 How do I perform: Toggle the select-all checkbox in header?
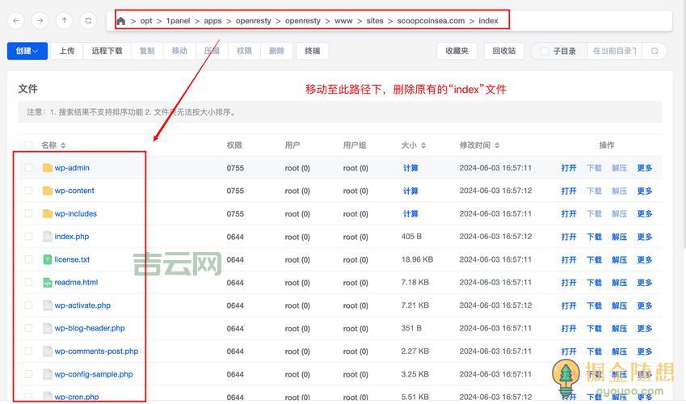(x=28, y=145)
